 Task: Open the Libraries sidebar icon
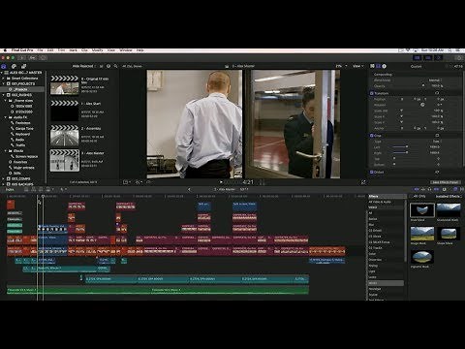[4, 66]
